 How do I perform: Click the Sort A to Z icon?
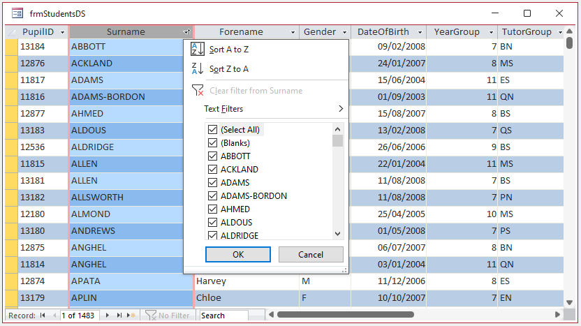tap(198, 49)
